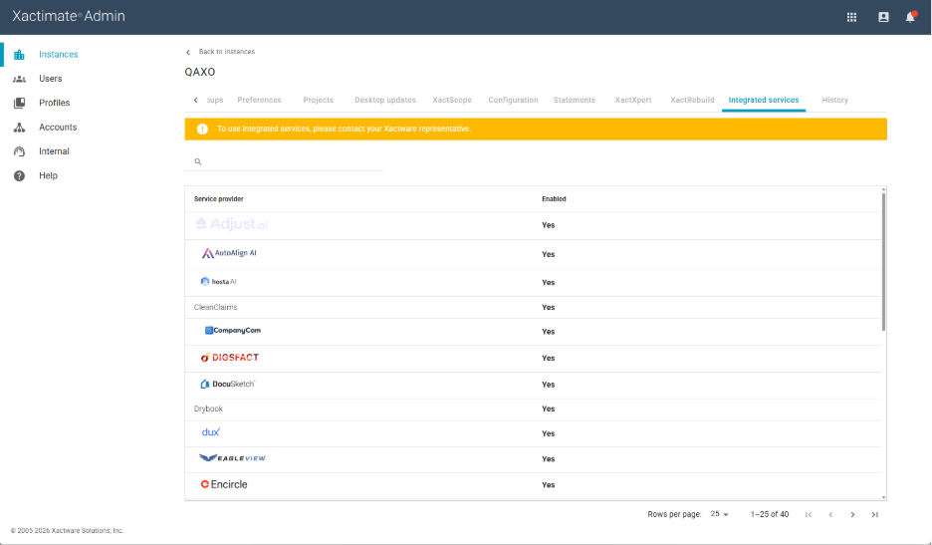Switch to the Projects tab
The width and height of the screenshot is (932, 545).
[x=318, y=100]
